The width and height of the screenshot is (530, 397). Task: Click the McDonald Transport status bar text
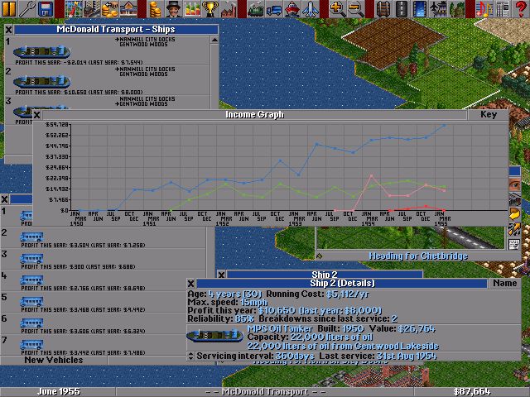(265, 390)
